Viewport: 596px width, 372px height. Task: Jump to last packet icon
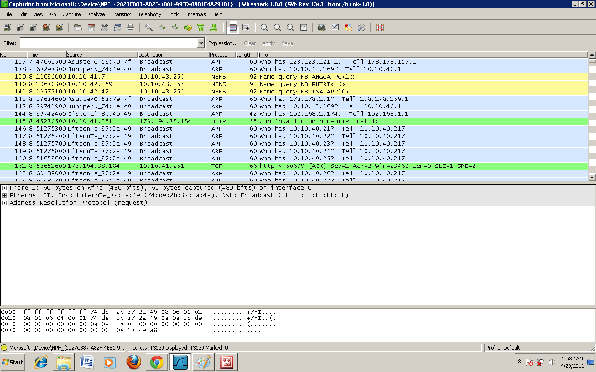pos(214,27)
